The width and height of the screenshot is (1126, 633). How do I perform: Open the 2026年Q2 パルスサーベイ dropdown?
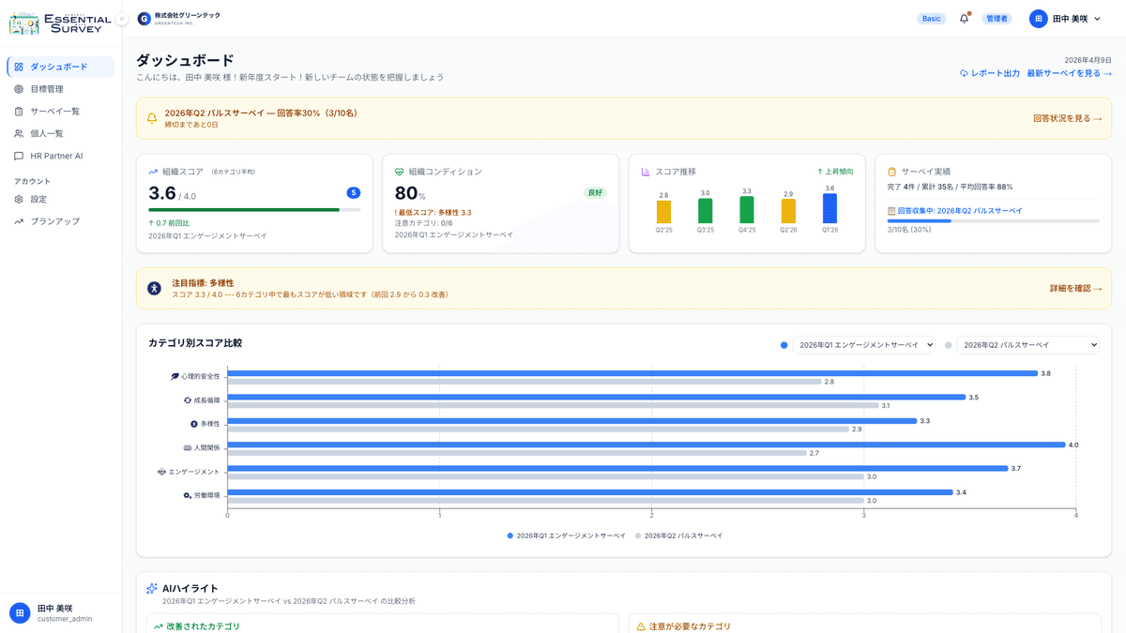1027,345
